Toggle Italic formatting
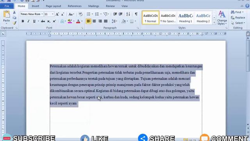 click(x=29, y=21)
